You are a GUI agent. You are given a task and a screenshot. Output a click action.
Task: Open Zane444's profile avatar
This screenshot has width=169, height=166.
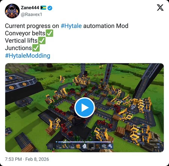click(x=12, y=11)
